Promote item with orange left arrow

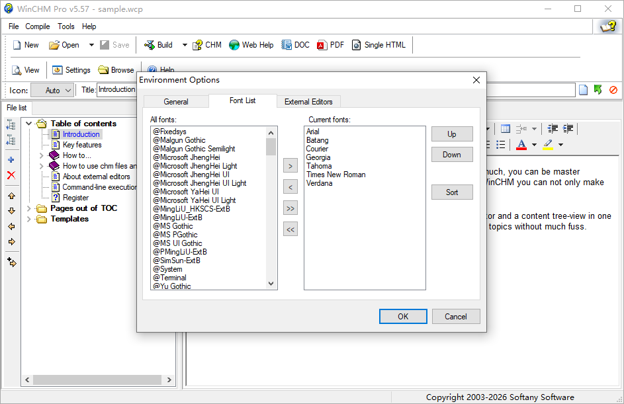tap(11, 226)
